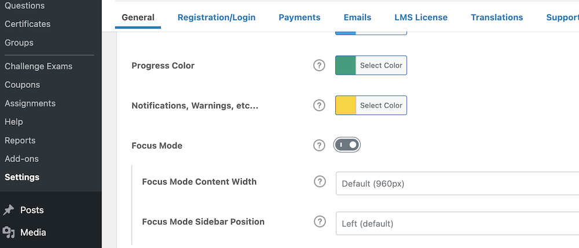Open the Emails tab

point(357,17)
